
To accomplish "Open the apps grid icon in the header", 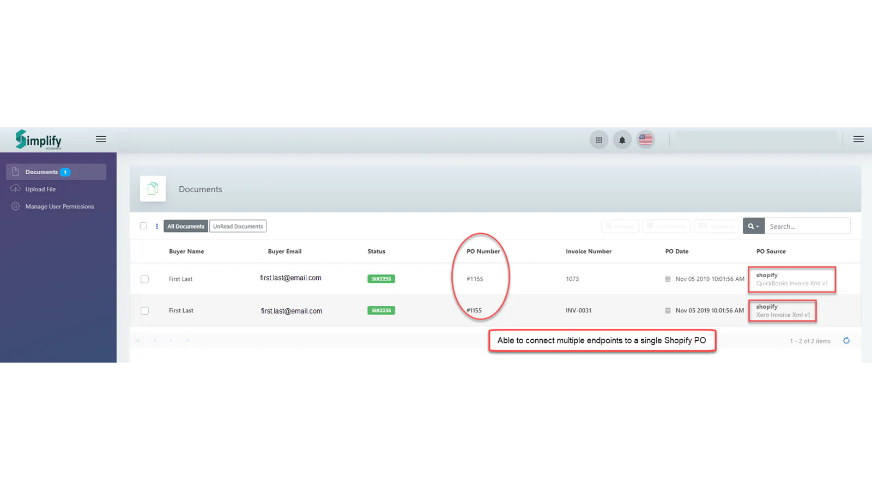I will point(598,139).
